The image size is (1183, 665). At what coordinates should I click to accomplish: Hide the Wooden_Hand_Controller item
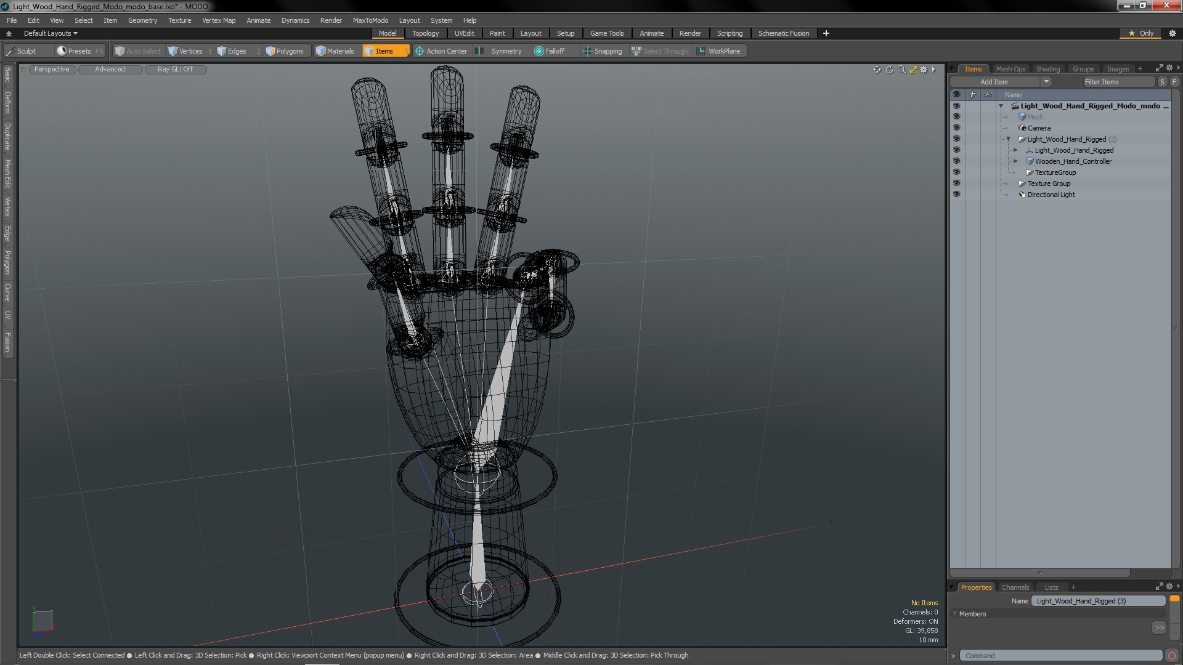[956, 161]
